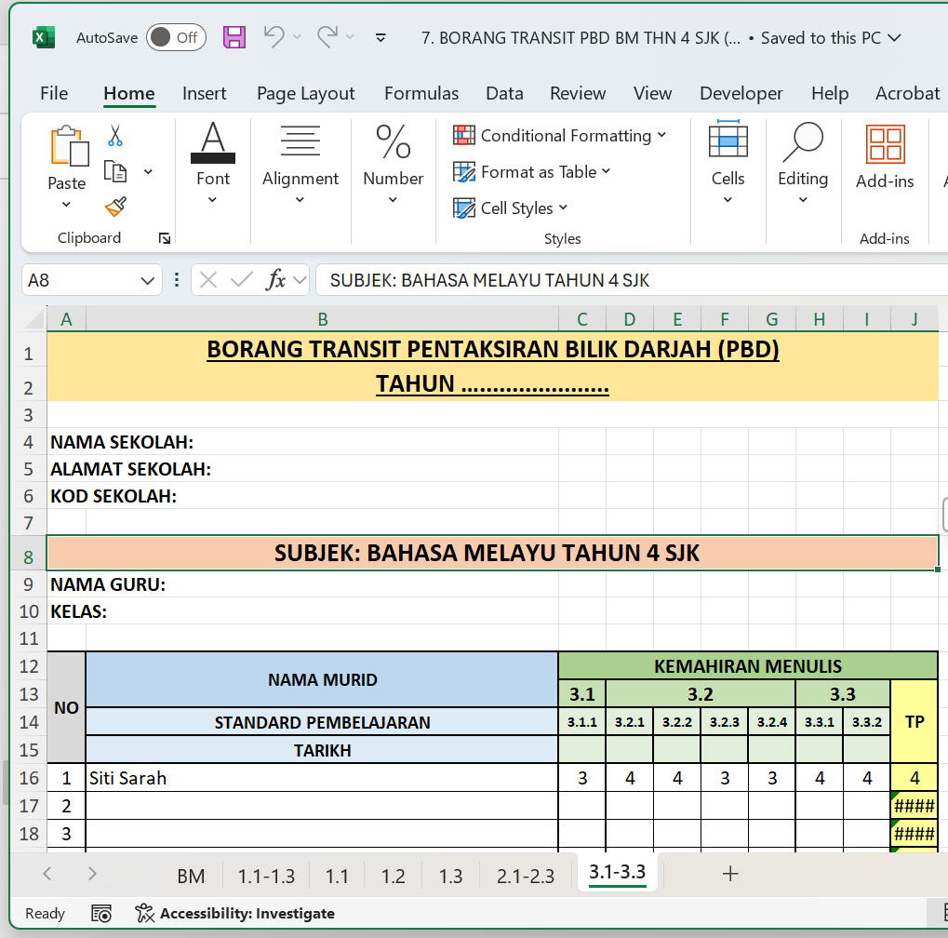The width and height of the screenshot is (948, 938).
Task: Select the Developer tab
Action: (741, 93)
